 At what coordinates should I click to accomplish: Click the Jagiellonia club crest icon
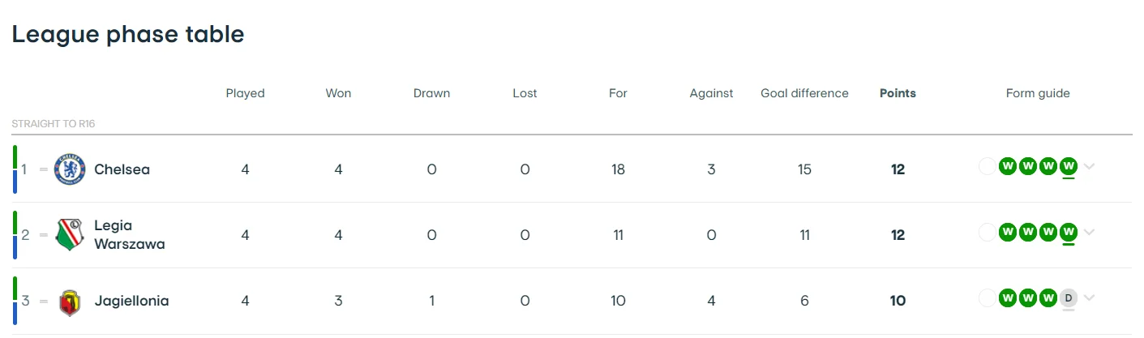(70, 301)
